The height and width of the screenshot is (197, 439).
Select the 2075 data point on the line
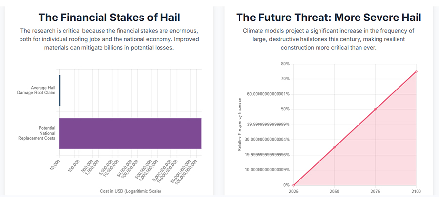(x=375, y=109)
